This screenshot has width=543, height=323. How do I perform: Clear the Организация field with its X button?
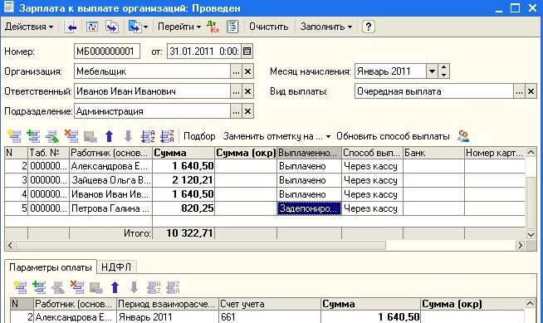click(x=247, y=71)
